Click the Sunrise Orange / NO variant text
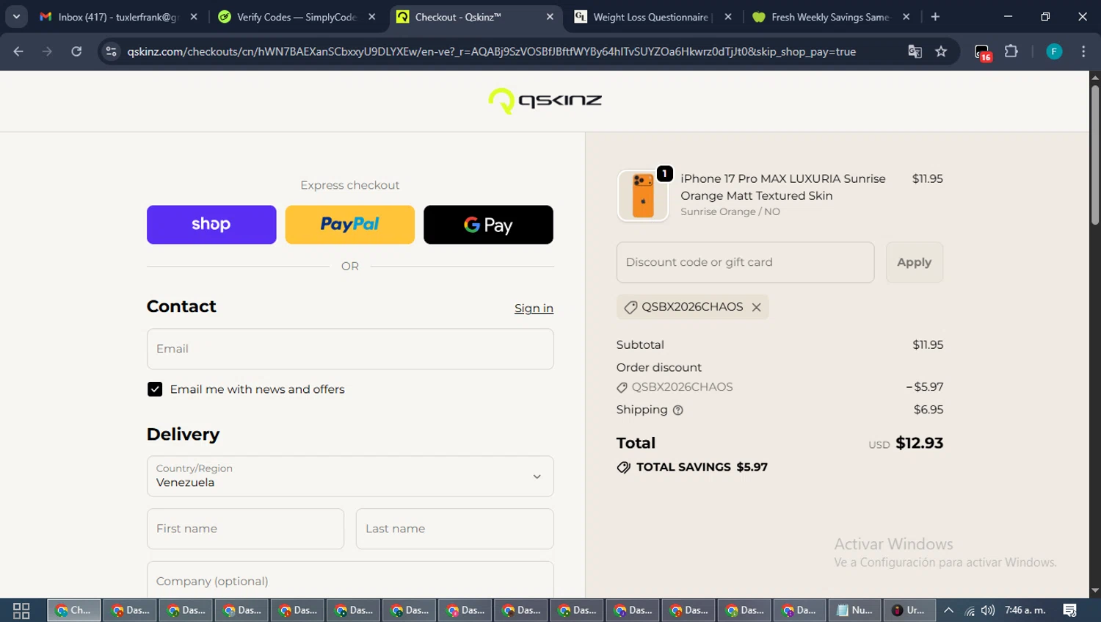 730,211
